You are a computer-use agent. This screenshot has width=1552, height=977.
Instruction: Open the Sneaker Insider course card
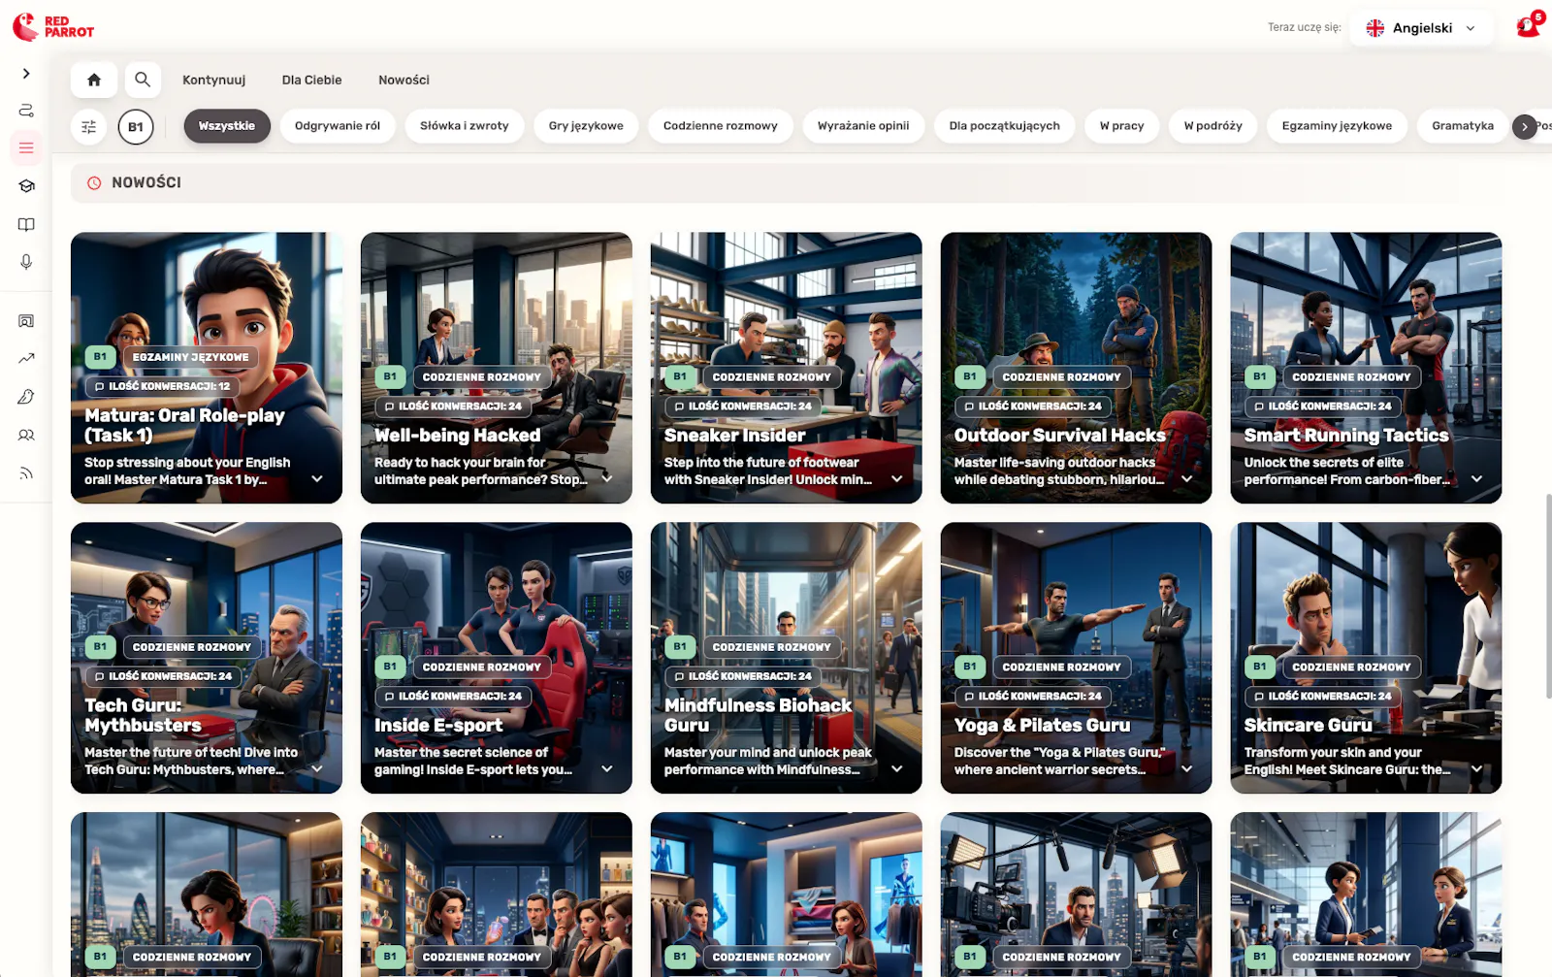(x=787, y=368)
